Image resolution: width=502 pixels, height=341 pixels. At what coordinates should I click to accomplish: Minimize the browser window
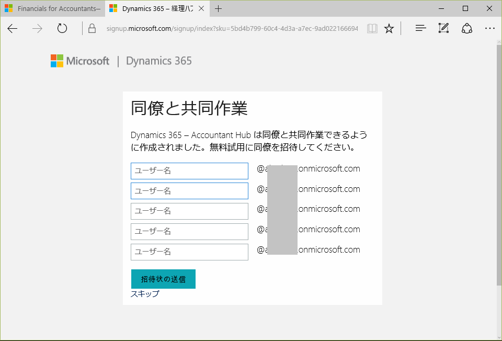pos(441,9)
